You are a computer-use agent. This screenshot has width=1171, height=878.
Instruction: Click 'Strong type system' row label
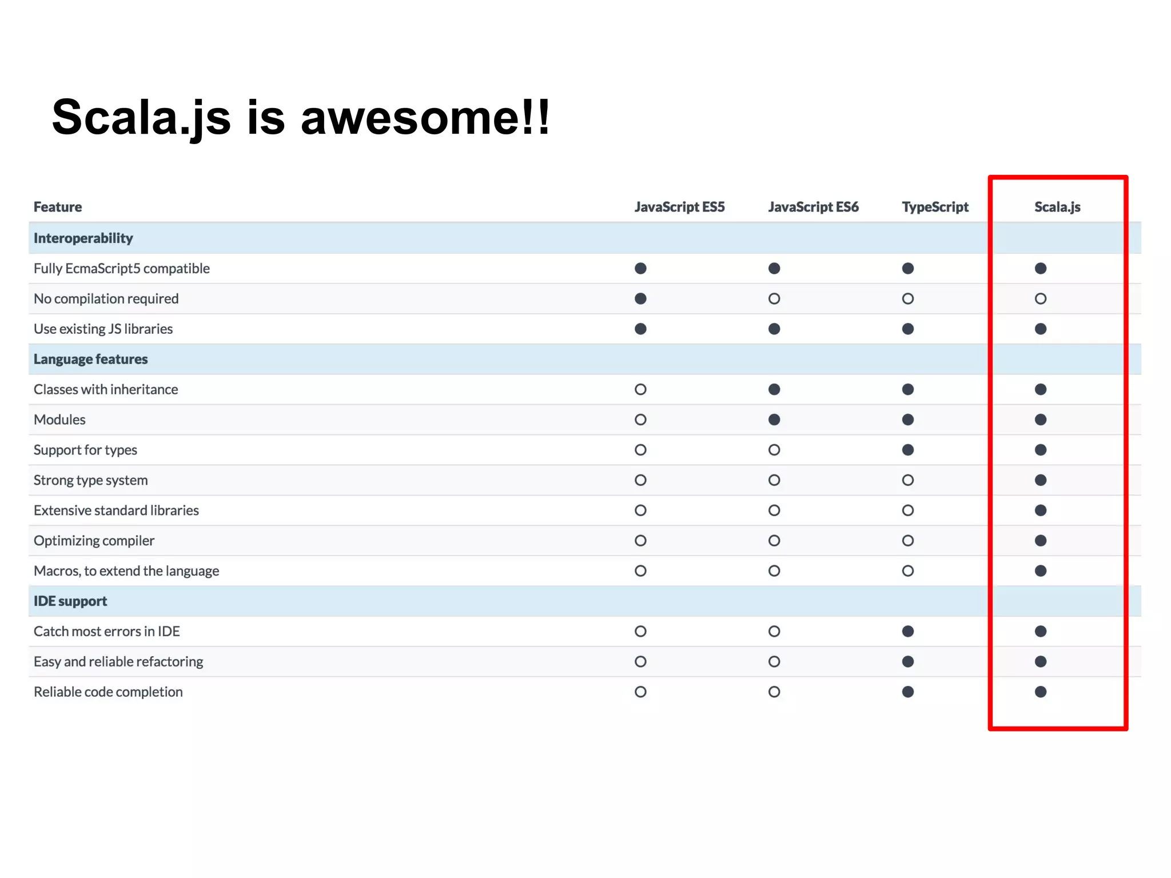[x=91, y=480]
